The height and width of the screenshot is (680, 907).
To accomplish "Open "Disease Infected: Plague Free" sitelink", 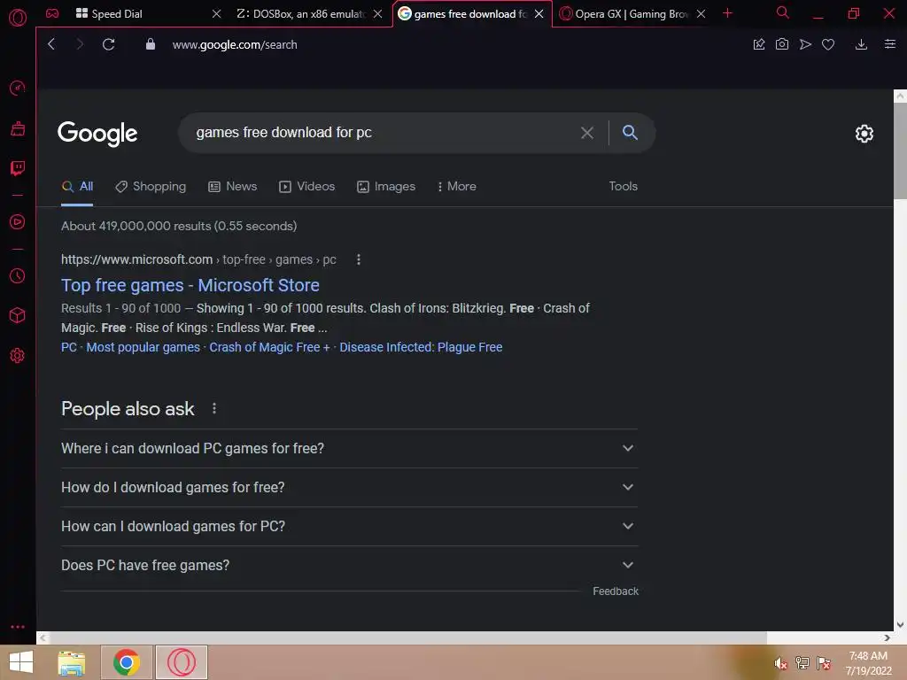I will pos(421,347).
